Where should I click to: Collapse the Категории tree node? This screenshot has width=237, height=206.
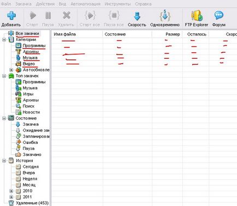(x=4, y=40)
